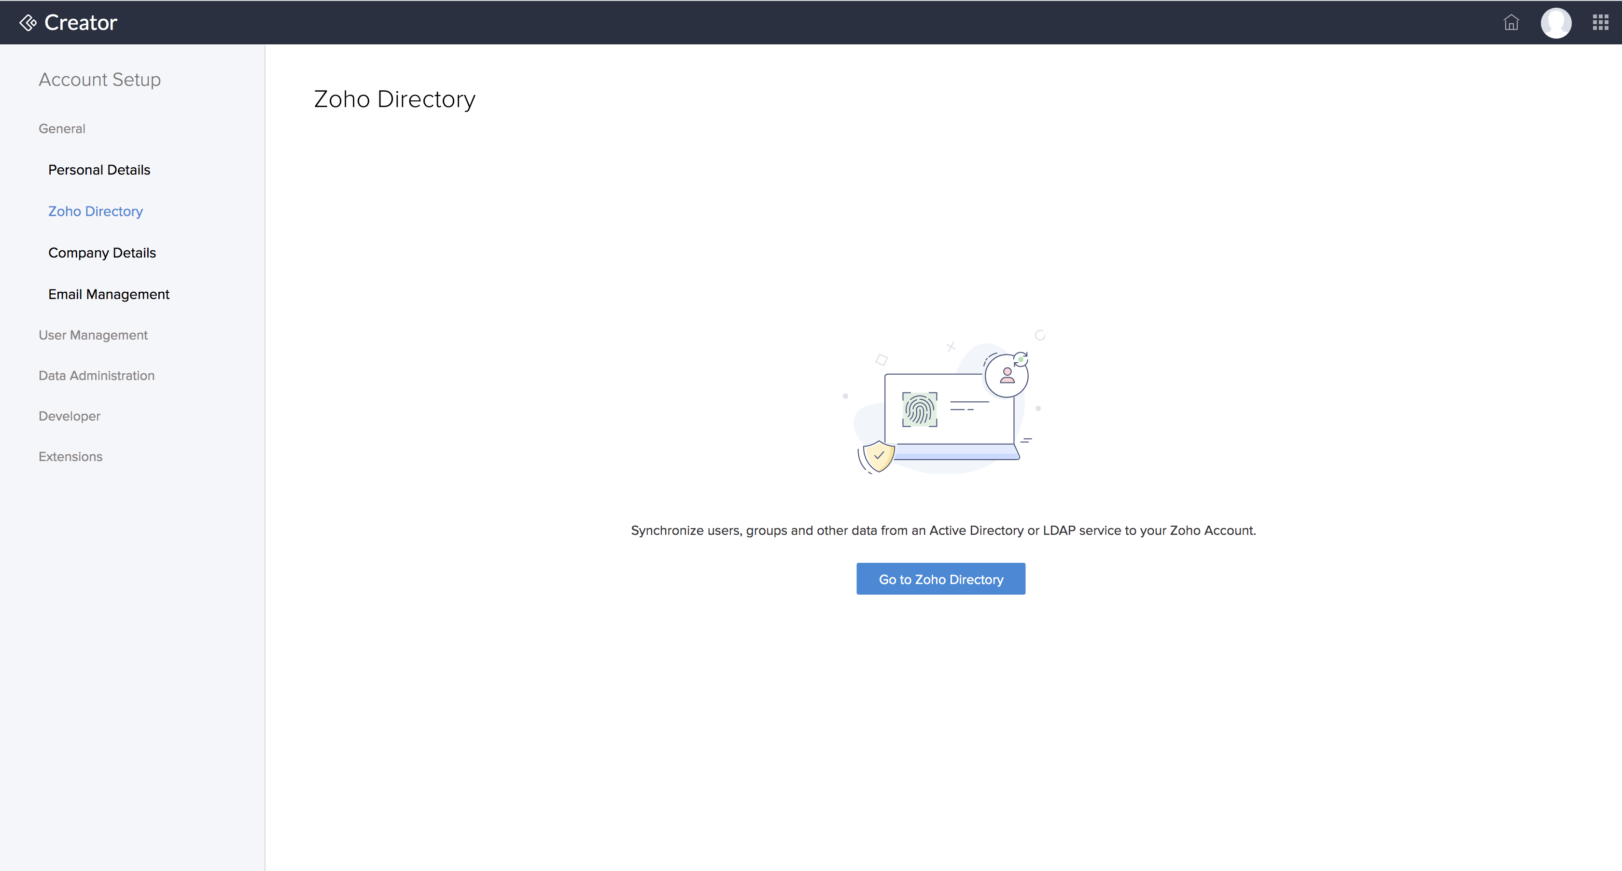1622x871 pixels.
Task: Expand the Developer section
Action: (69, 416)
